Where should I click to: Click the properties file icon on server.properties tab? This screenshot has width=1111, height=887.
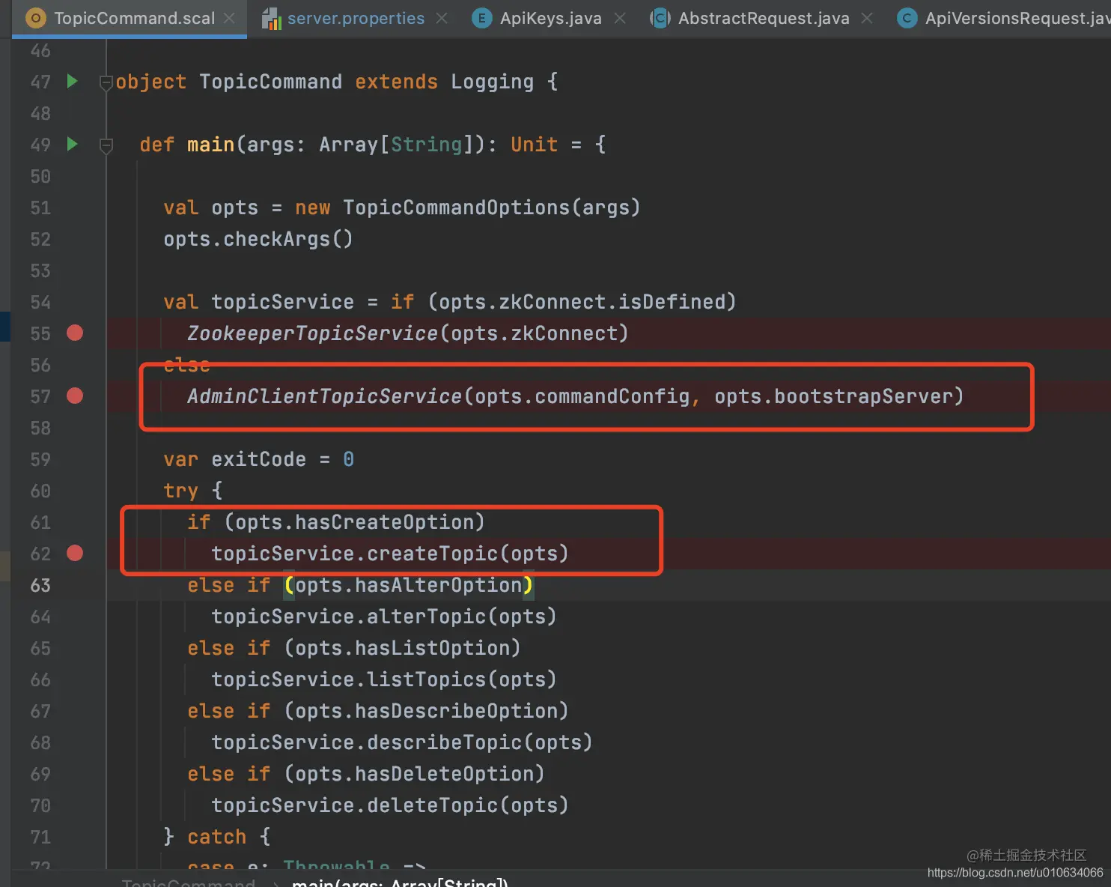[x=271, y=18]
